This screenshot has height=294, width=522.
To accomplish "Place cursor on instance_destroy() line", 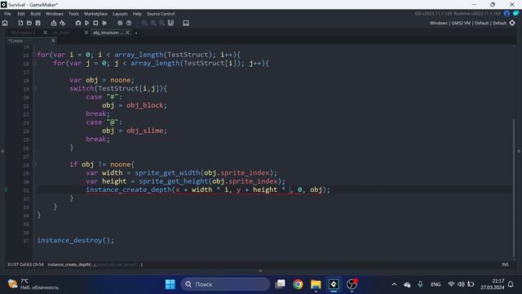I will tap(76, 240).
